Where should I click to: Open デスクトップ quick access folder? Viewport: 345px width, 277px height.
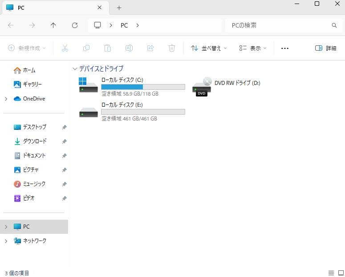(30, 127)
